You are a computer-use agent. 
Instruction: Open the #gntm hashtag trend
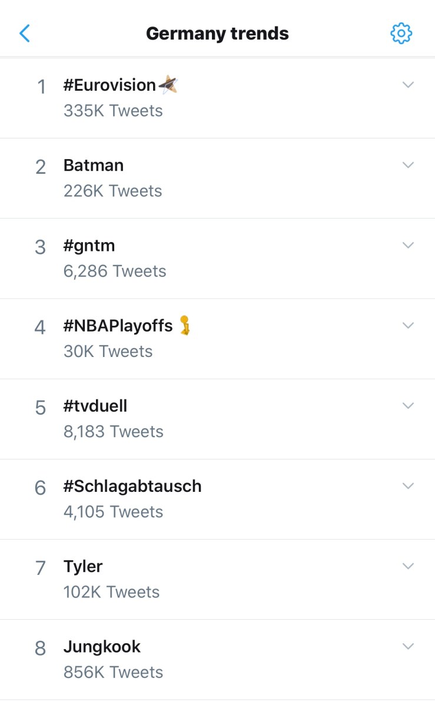tap(89, 246)
